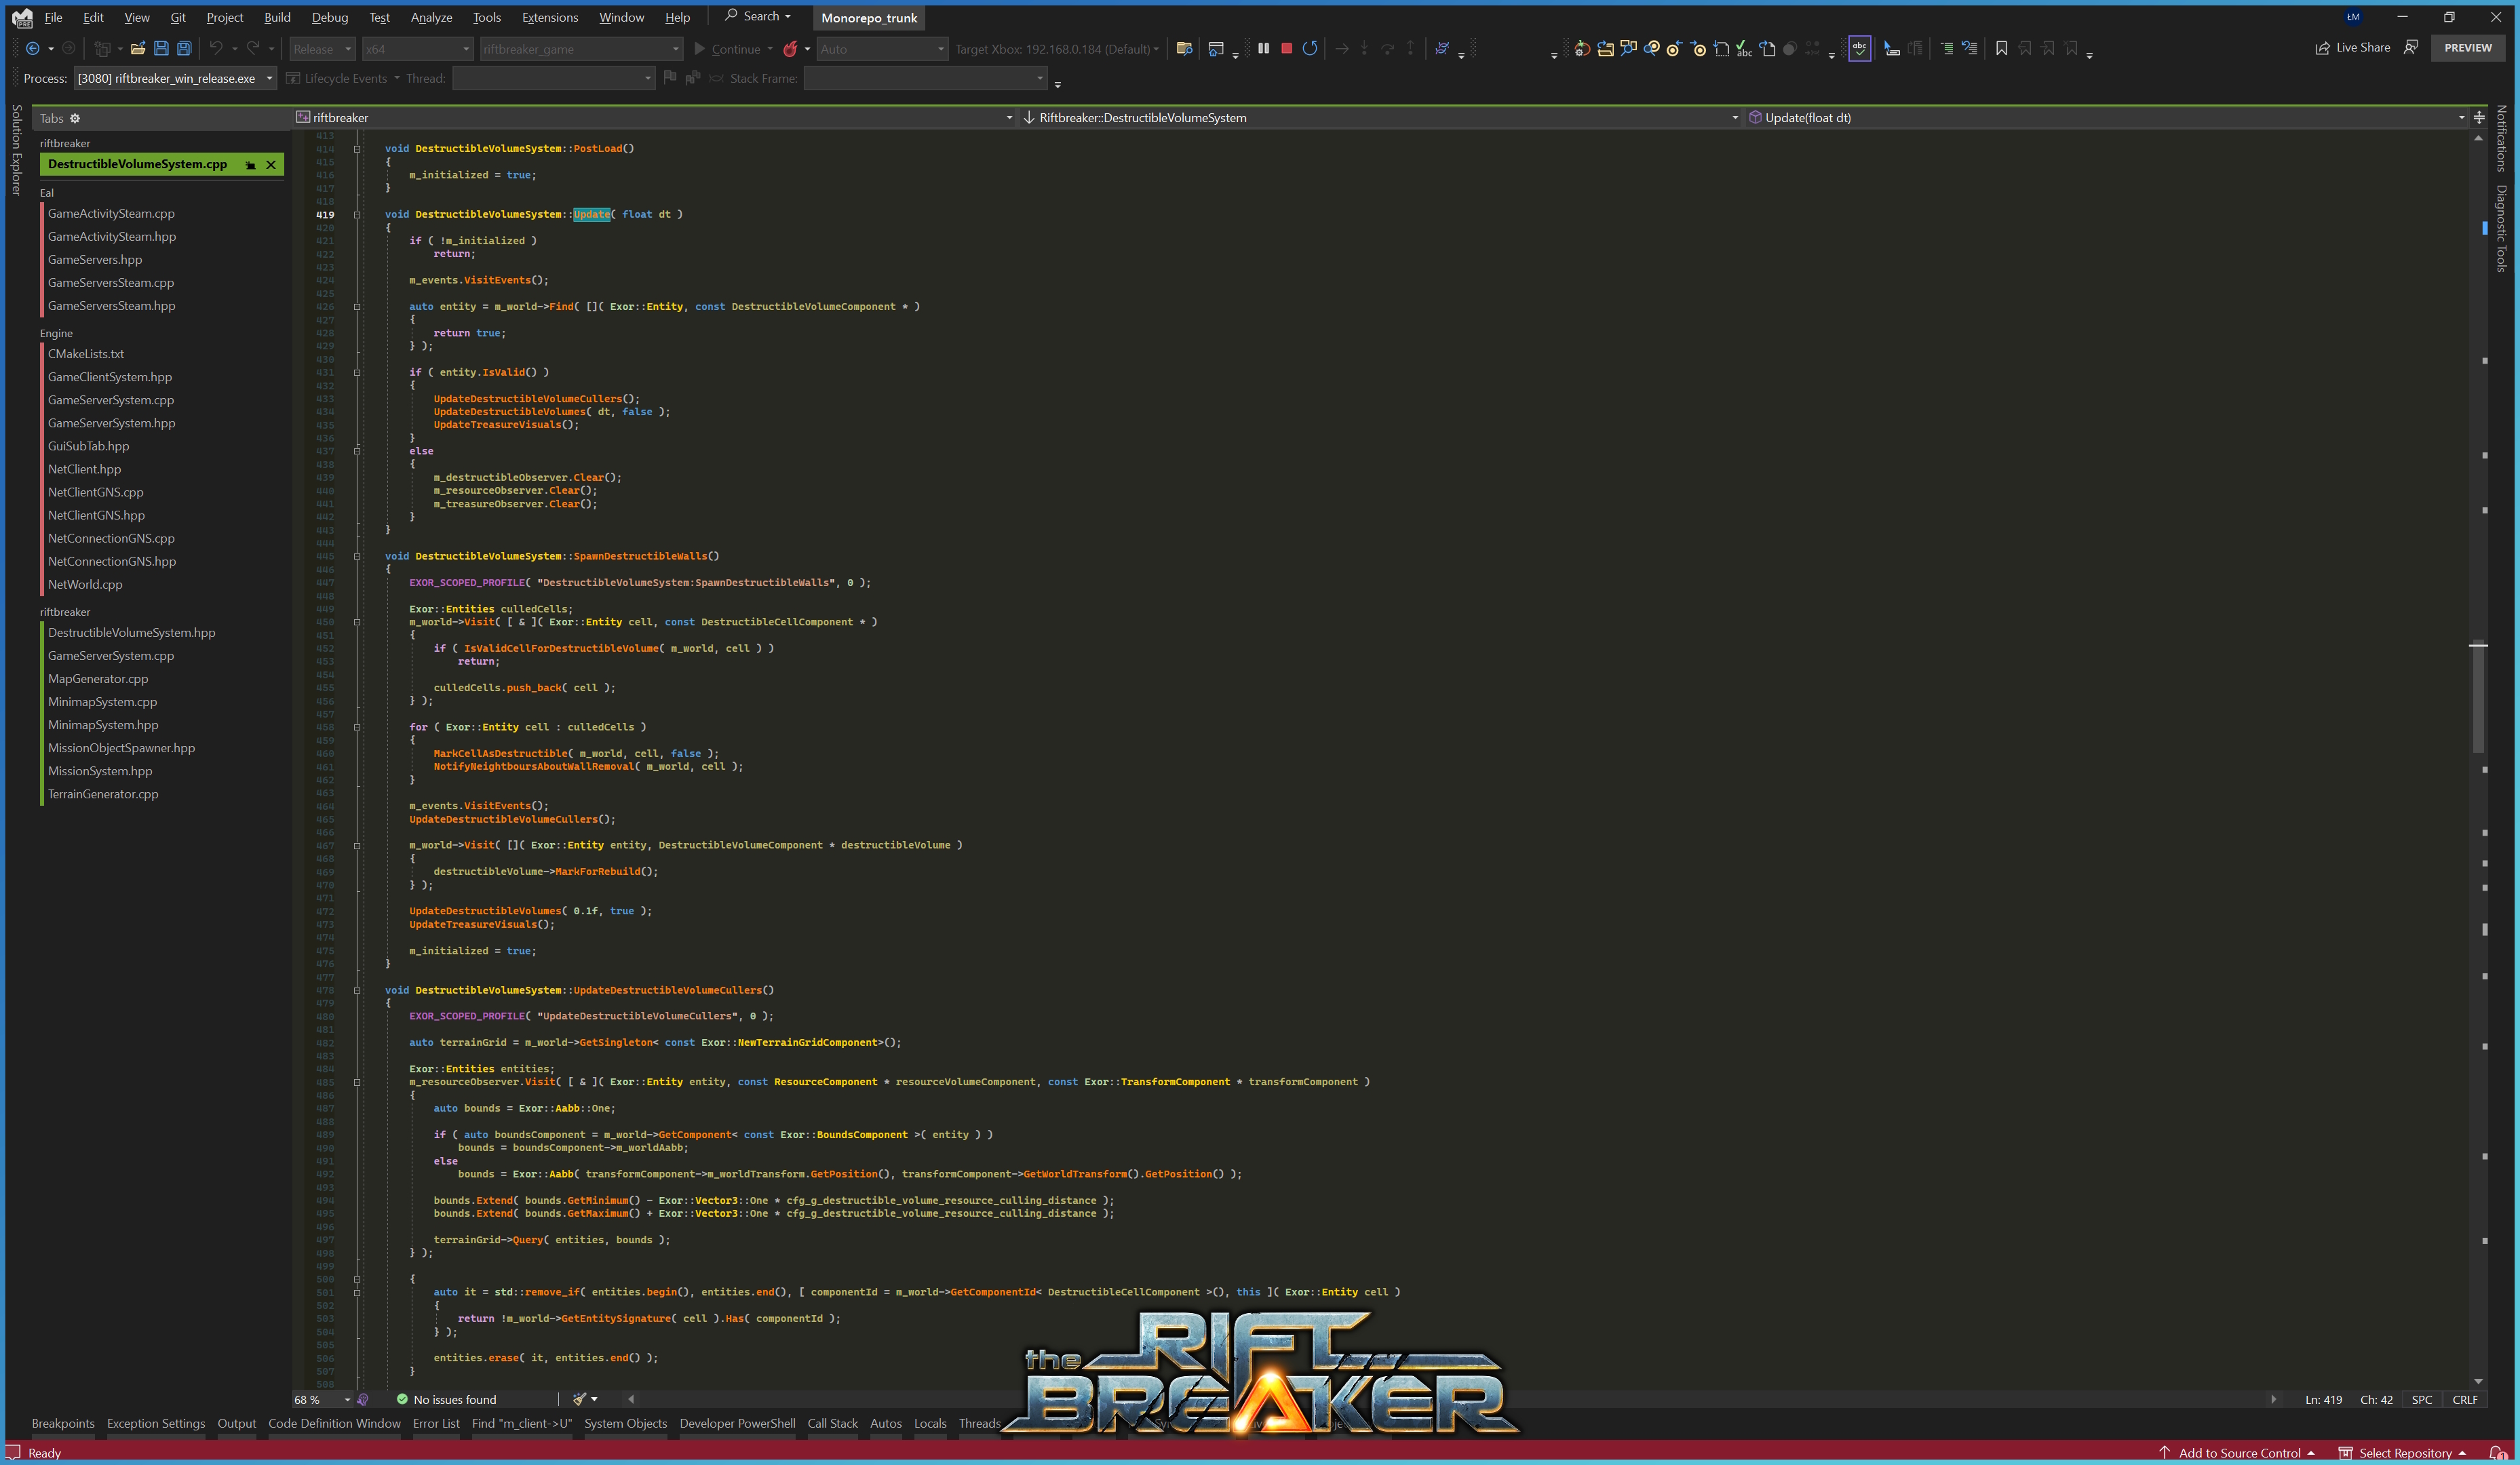This screenshot has height=1465, width=2520.
Task: Open the Debug menu
Action: (330, 17)
